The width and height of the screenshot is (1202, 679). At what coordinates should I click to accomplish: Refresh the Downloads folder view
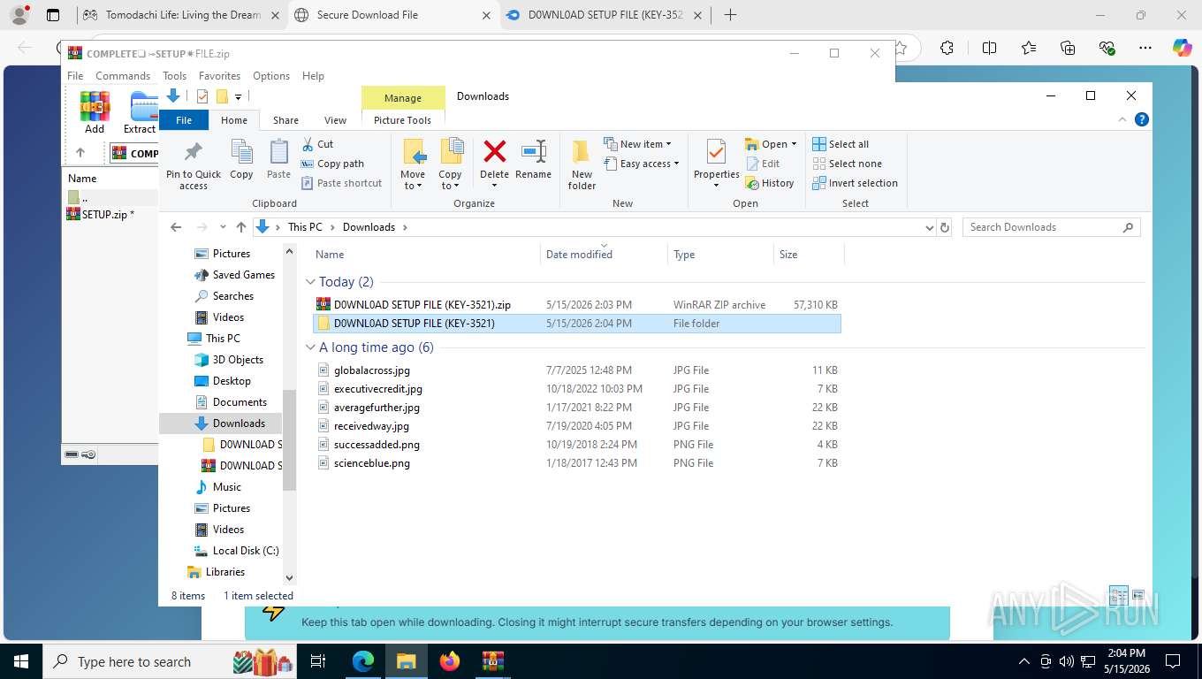point(945,227)
